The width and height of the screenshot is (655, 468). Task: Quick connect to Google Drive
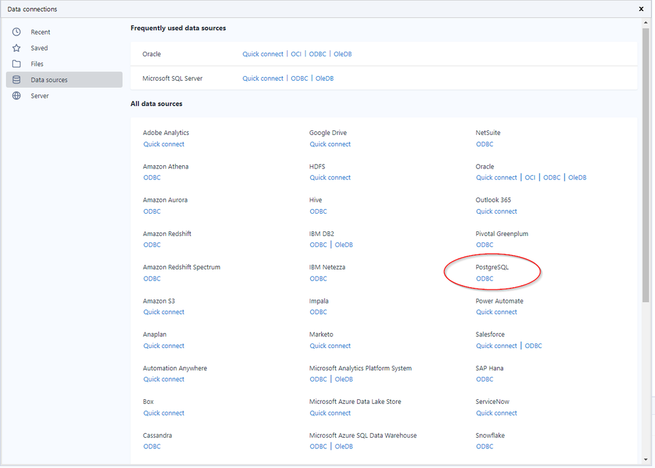click(x=330, y=144)
